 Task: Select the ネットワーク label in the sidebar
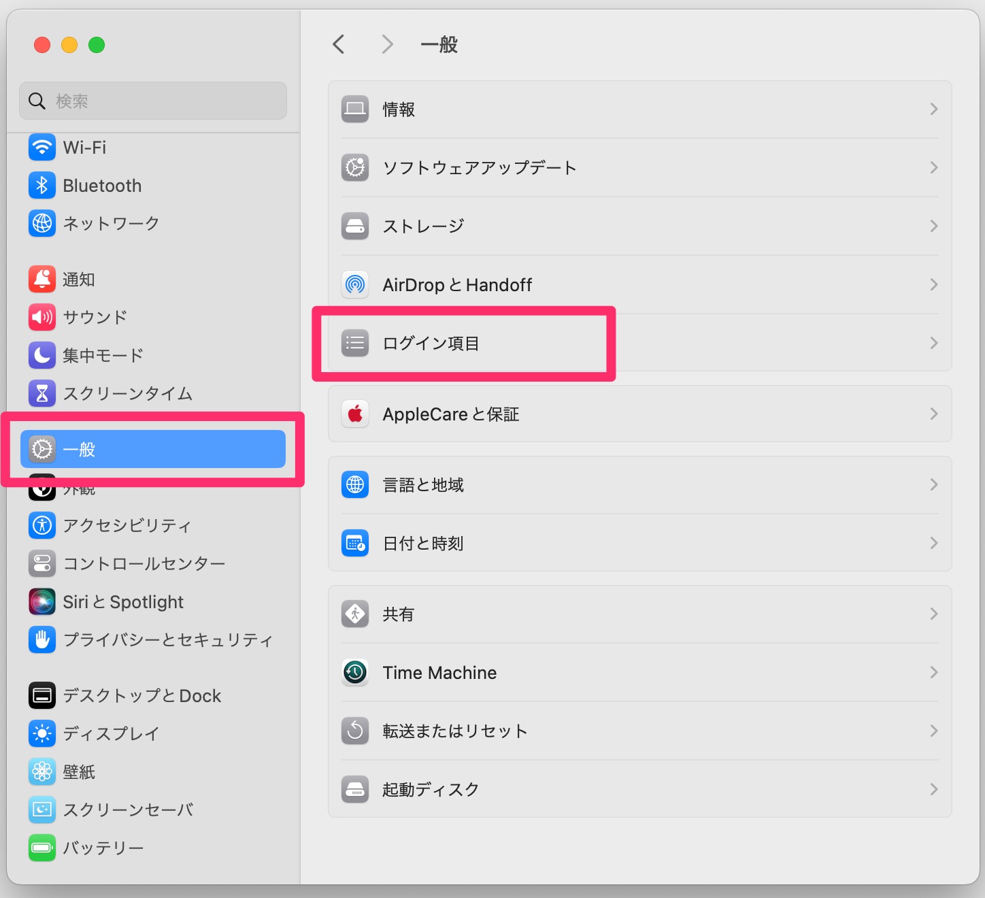pos(111,223)
